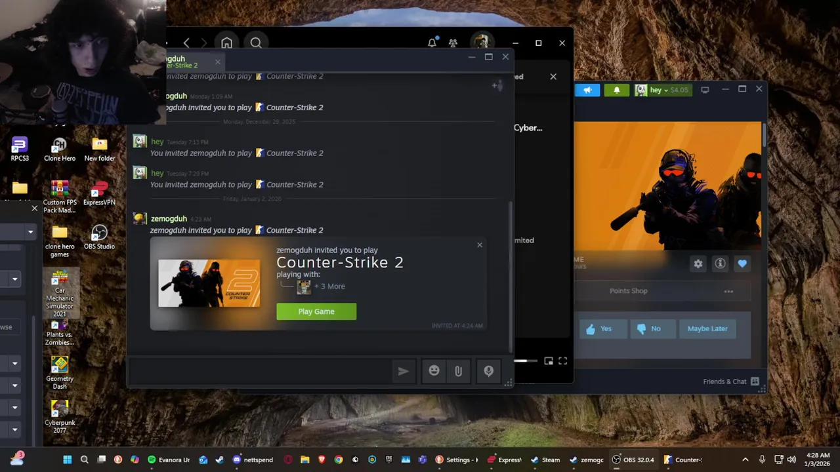Open the Points Shop tab in Steam
The image size is (840, 472).
(x=629, y=291)
